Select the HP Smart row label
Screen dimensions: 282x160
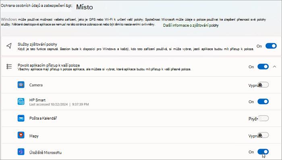pyautogui.click(x=37, y=100)
